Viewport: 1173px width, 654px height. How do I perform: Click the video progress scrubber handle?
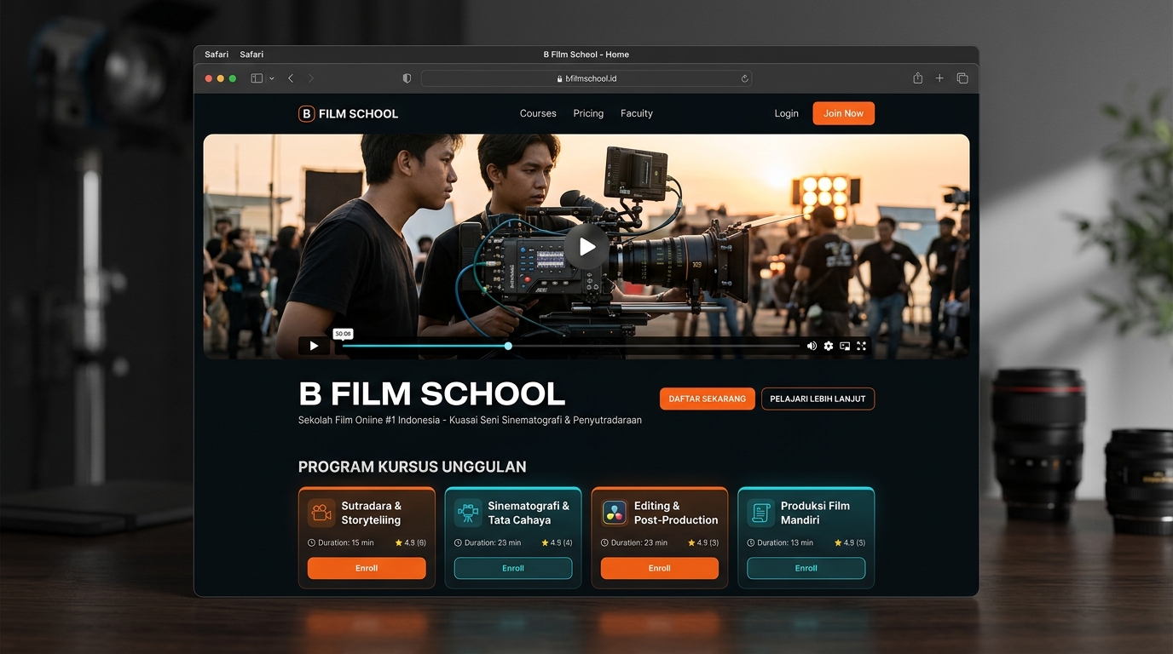tap(508, 346)
